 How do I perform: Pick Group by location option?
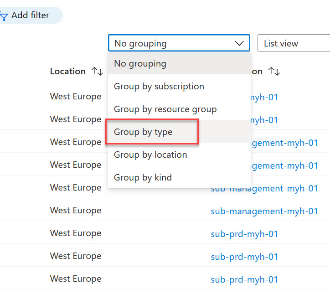click(150, 155)
